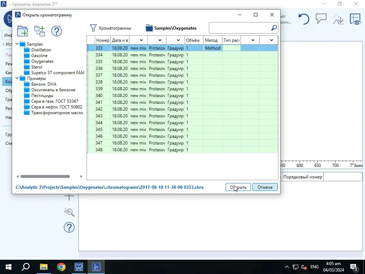The height and width of the screenshot is (274, 365).
Task: Collapse the Samples tree node
Action: [17, 44]
